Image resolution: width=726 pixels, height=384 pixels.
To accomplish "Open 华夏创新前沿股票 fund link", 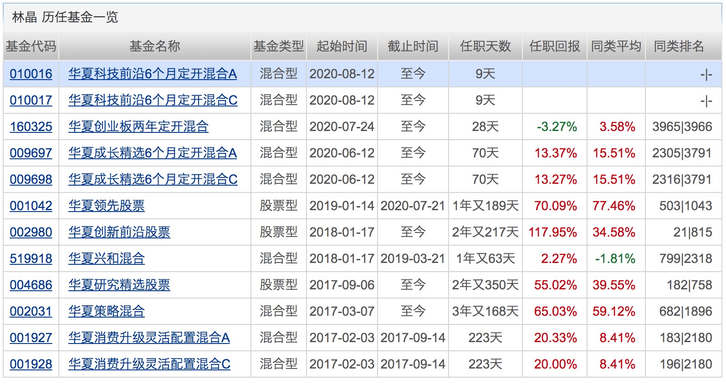I will tap(119, 232).
